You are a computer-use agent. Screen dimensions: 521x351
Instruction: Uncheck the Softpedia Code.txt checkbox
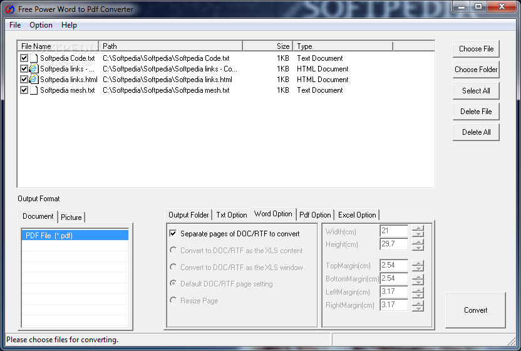click(24, 58)
